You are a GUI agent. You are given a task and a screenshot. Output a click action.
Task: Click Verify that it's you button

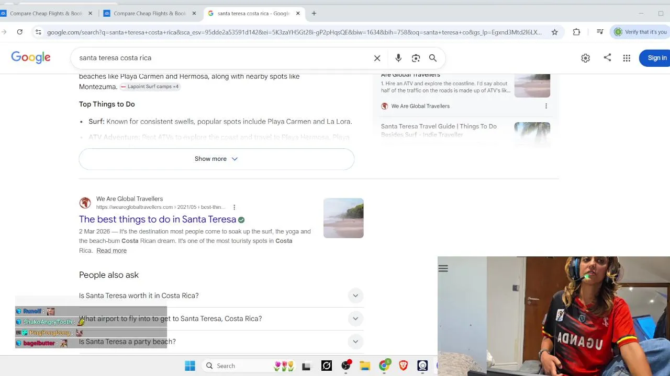click(x=641, y=32)
